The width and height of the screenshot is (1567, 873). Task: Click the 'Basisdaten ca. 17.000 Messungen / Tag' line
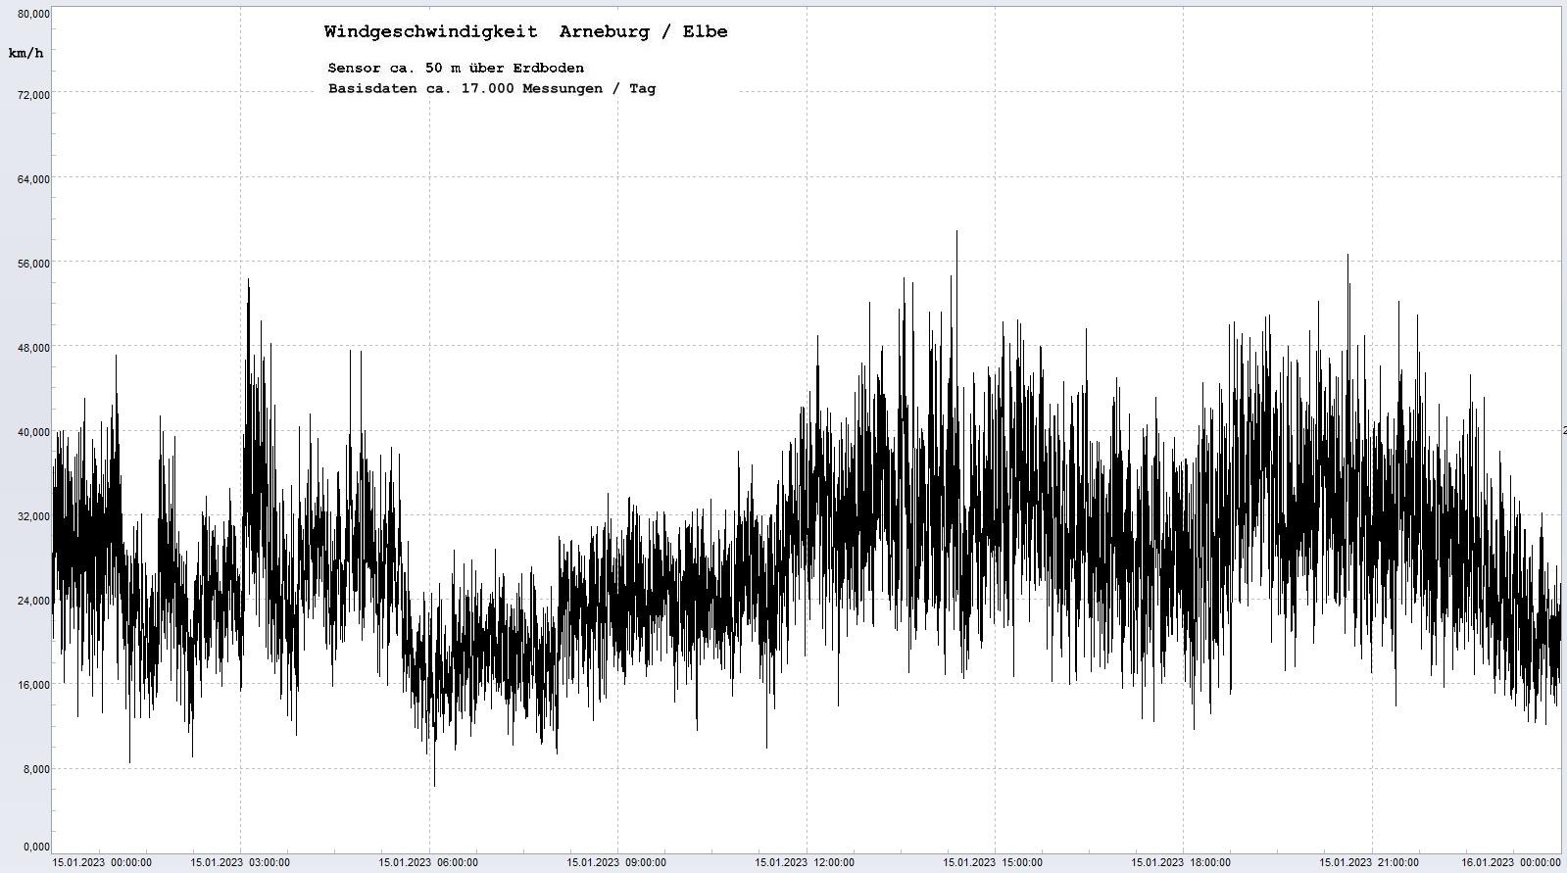coord(492,88)
